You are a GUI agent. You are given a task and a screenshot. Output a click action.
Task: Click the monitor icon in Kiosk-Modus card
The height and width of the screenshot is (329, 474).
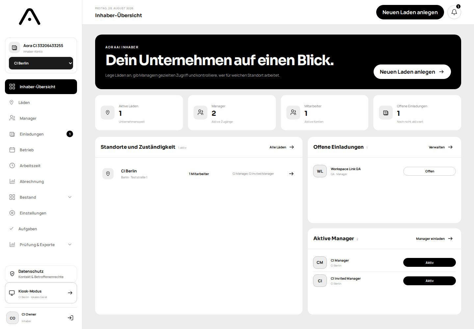[x=12, y=293]
